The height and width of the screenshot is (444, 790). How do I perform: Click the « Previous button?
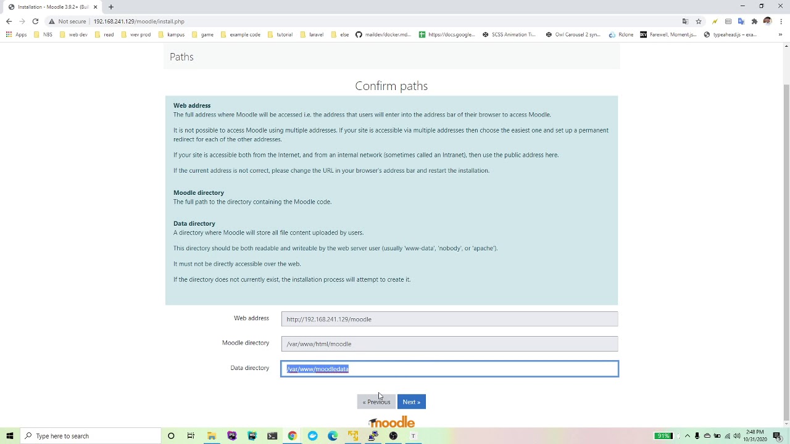376,402
